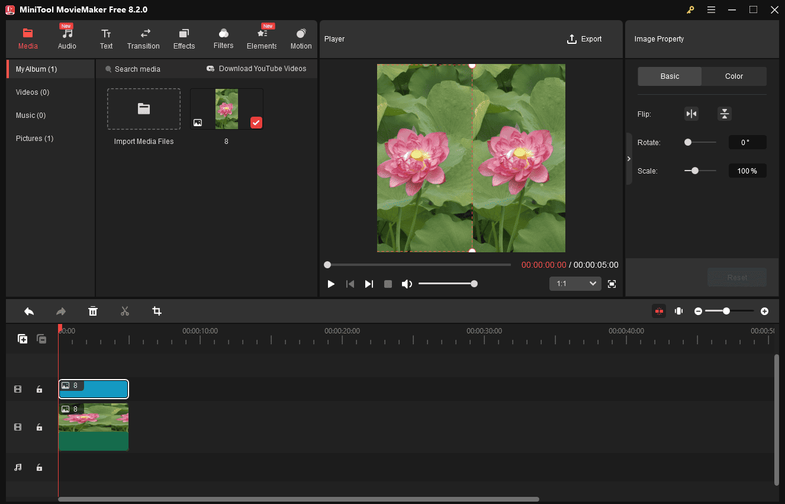Toggle lock on the audio track

(x=39, y=467)
